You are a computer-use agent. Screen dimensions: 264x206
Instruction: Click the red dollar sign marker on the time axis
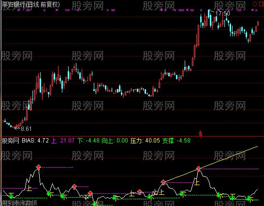[201, 134]
